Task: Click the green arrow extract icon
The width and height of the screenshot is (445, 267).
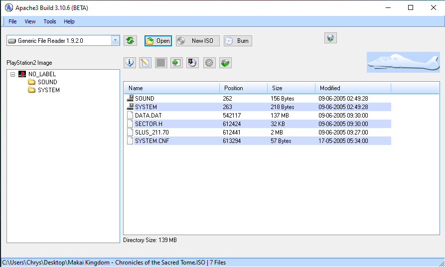Action: point(176,63)
